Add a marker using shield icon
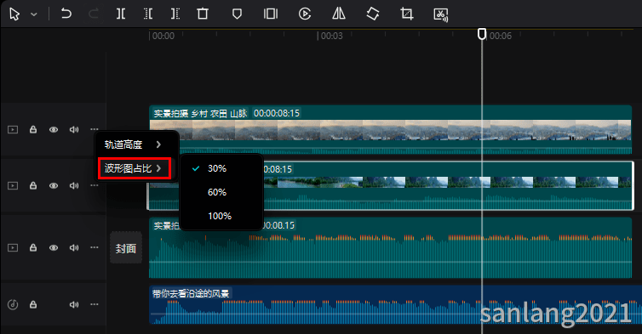Viewport: 642px width, 334px height. (237, 14)
